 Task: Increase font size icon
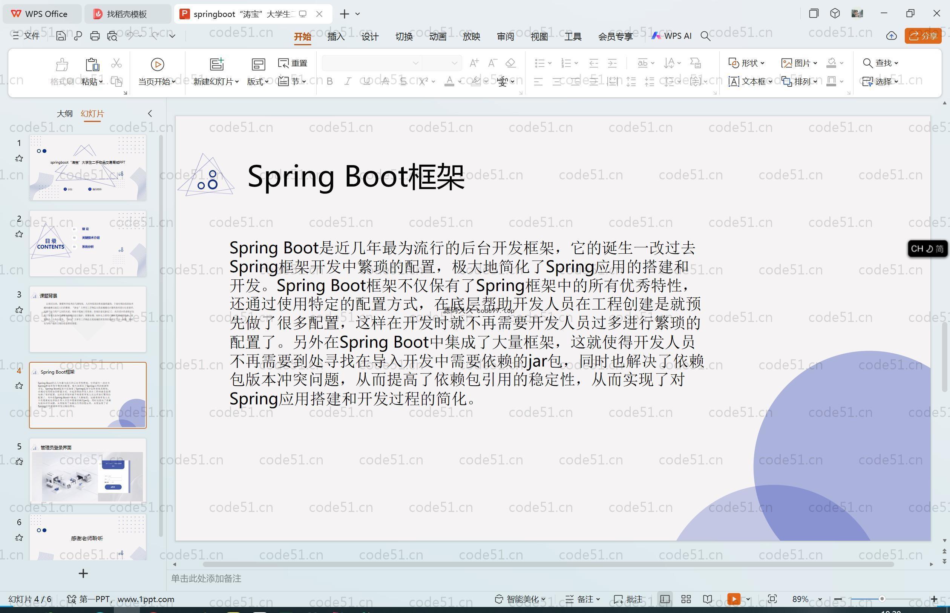[473, 63]
